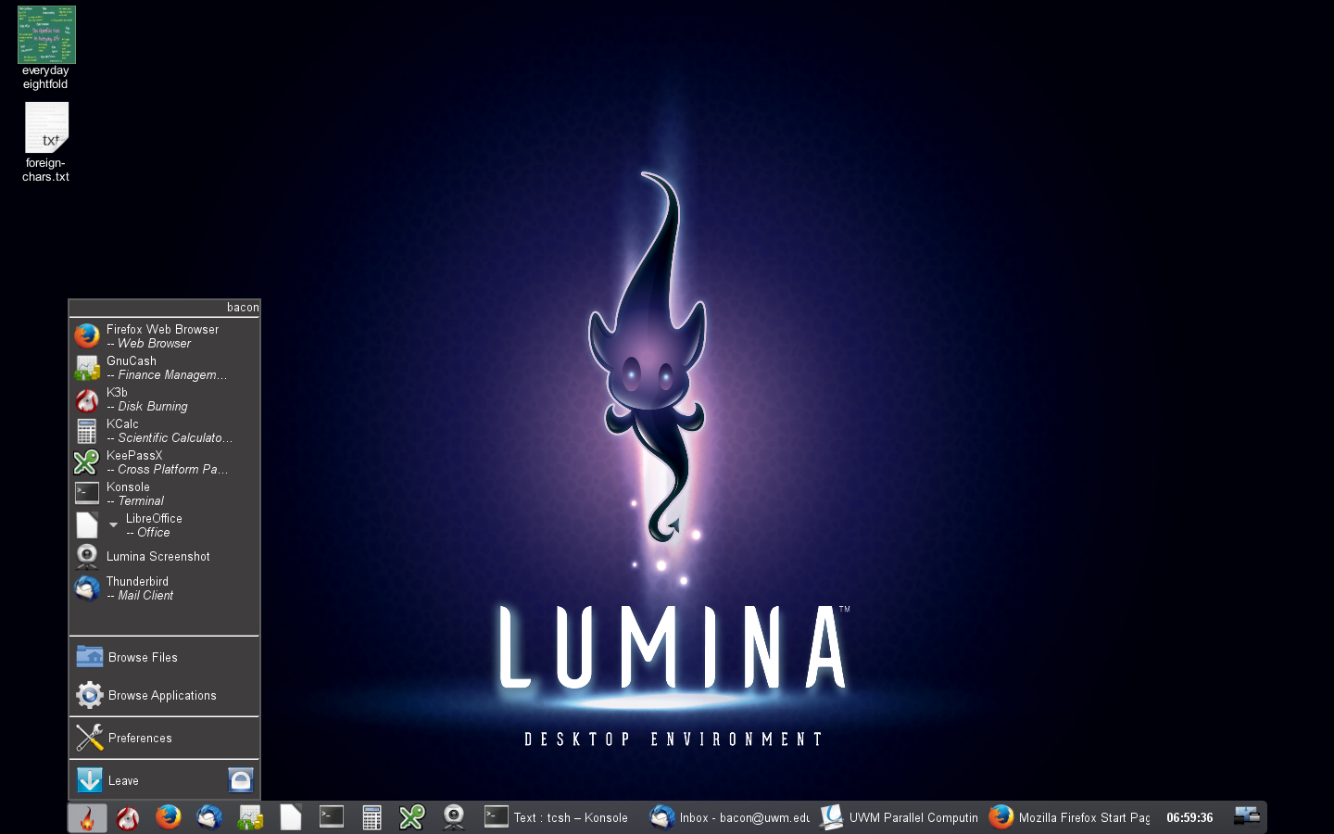Open the everyday eightfold desktop image

click(x=46, y=48)
